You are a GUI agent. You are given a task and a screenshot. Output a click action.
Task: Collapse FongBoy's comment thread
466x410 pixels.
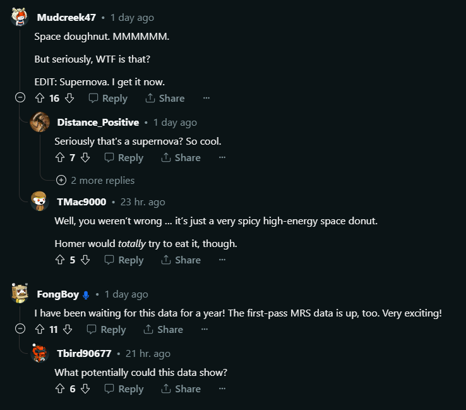coord(20,329)
